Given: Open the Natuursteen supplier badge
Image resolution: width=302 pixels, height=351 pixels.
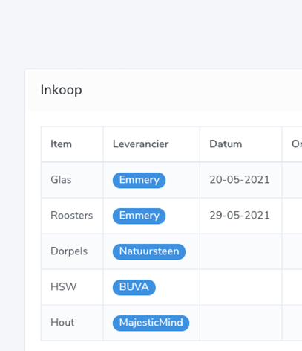Looking at the screenshot, I should pos(149,251).
